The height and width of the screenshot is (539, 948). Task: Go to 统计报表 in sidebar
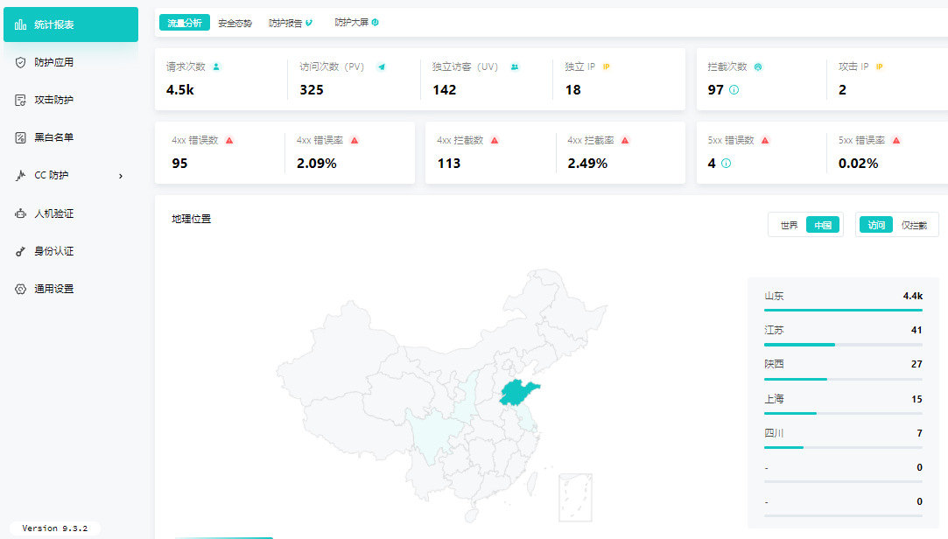71,24
